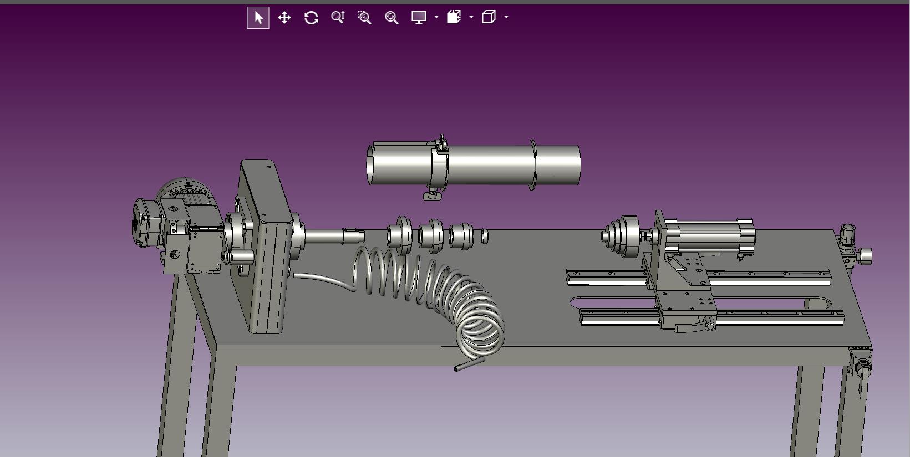Open the dropdown beside the cube view icon

pos(506,18)
